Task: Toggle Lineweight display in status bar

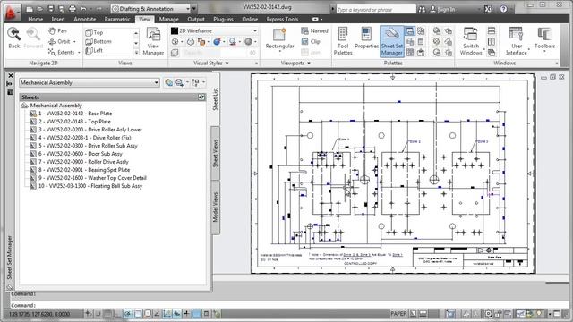Action: click(187, 314)
